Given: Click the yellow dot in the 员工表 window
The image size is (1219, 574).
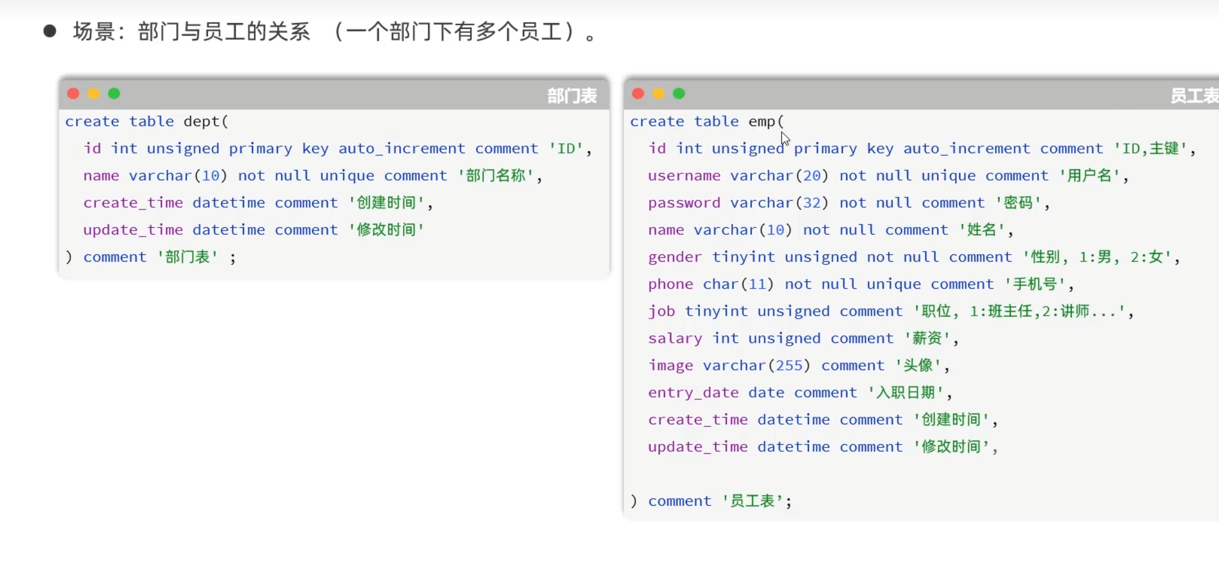Looking at the screenshot, I should pyautogui.click(x=659, y=94).
